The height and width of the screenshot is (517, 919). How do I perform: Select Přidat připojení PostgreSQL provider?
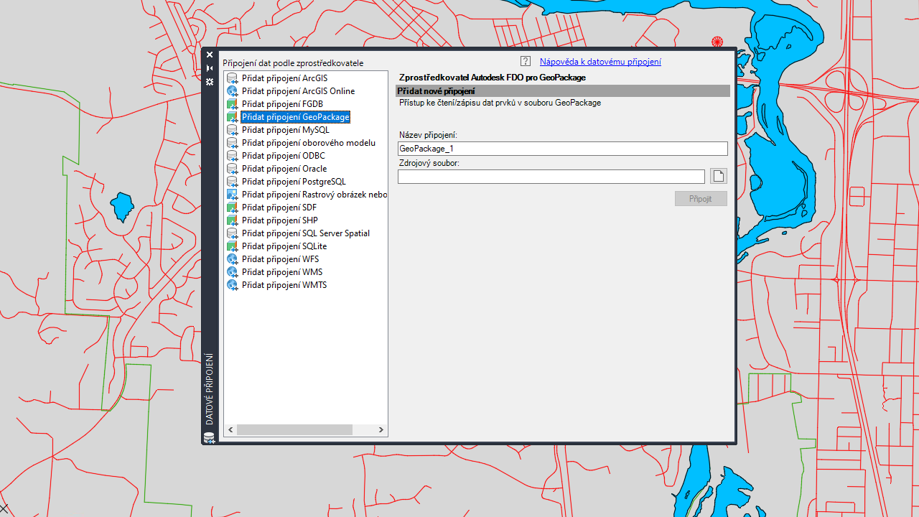click(293, 182)
